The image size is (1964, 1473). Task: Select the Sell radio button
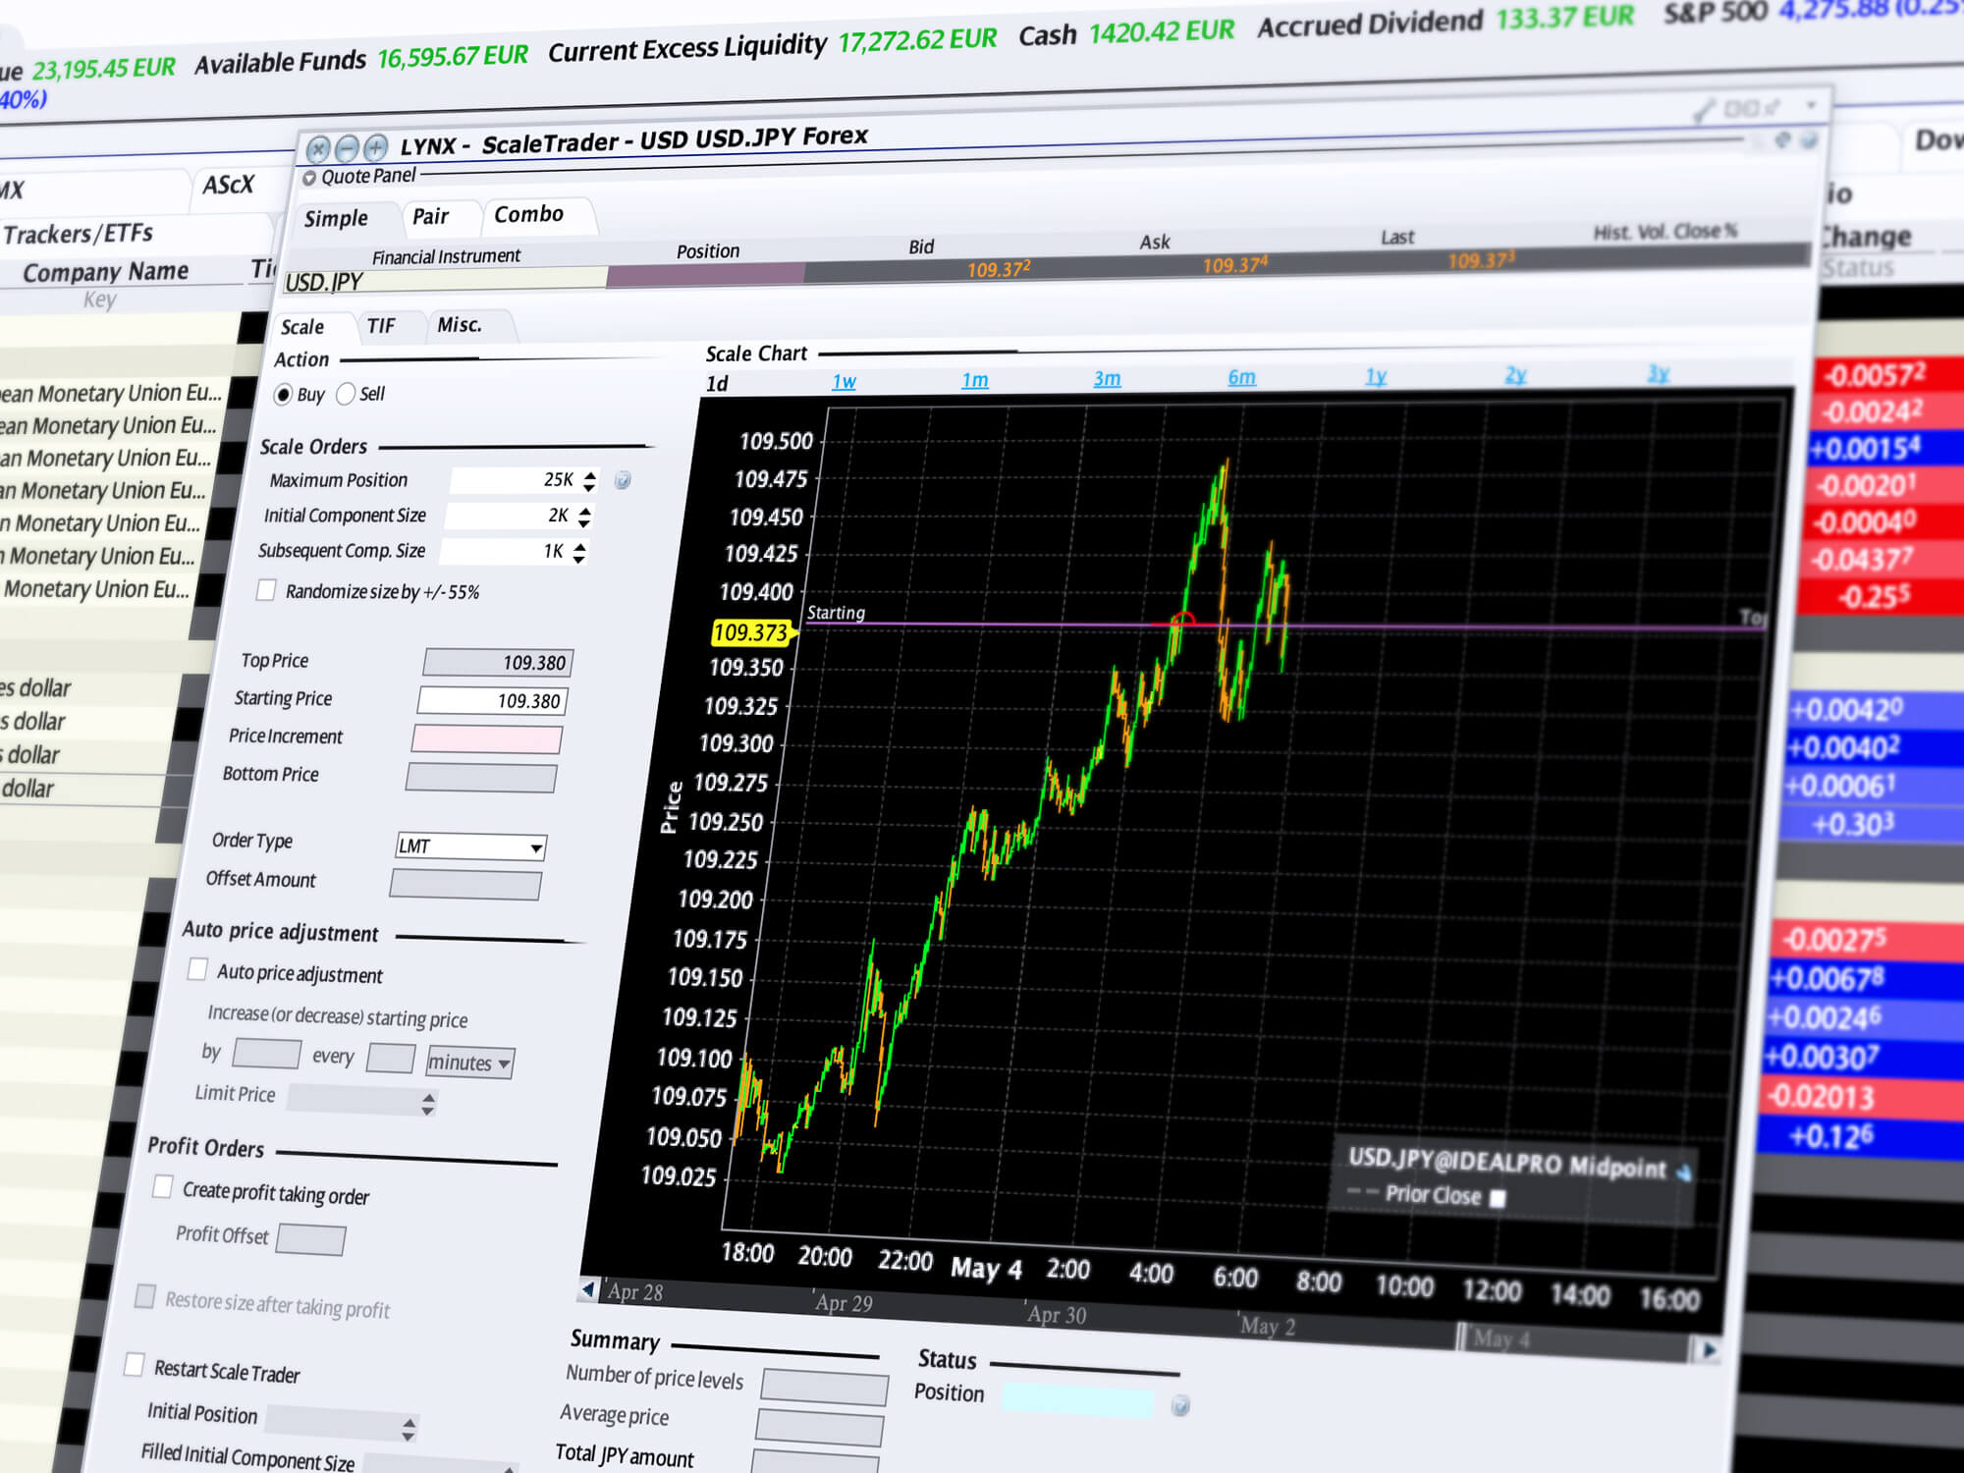[346, 394]
